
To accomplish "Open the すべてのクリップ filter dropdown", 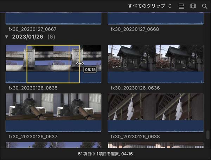I will point(150,6).
